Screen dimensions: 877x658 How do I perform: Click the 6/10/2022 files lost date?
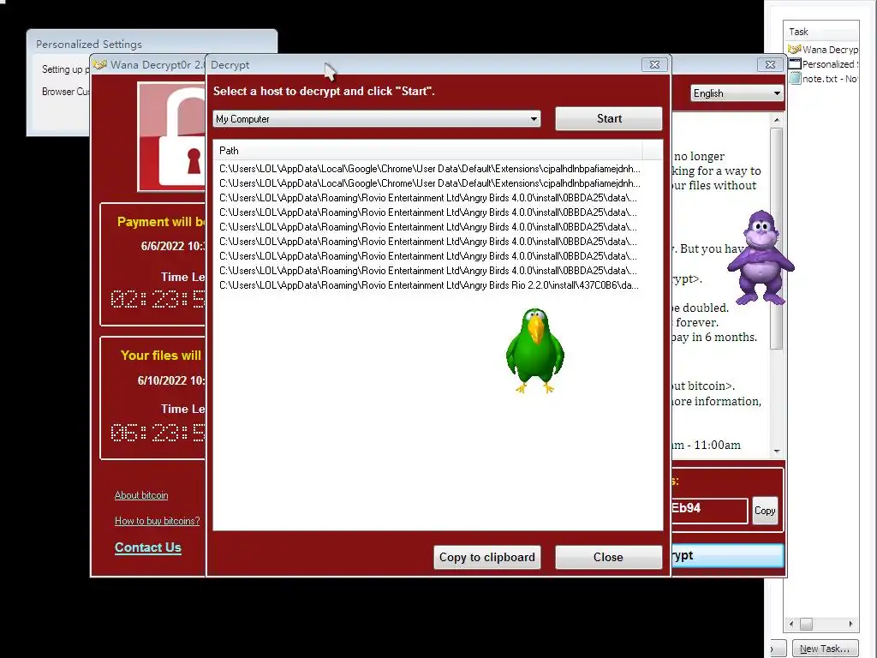coord(171,380)
